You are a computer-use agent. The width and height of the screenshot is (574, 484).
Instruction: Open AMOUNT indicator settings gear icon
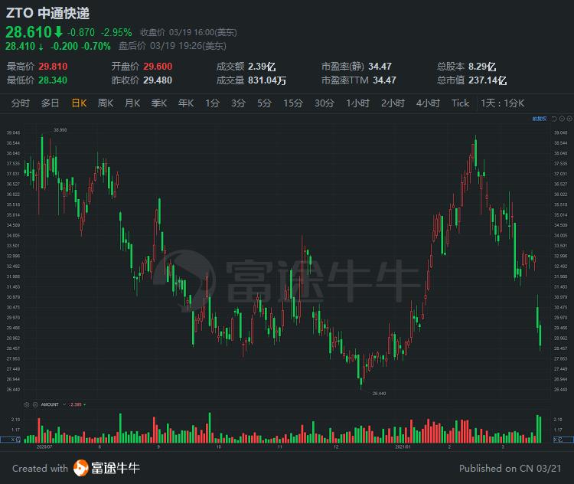click(x=26, y=404)
